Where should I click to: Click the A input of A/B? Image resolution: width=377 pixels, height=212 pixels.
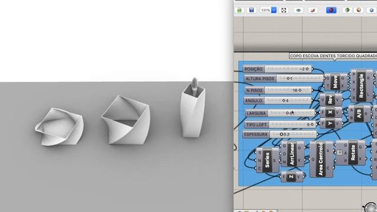coord(351,110)
